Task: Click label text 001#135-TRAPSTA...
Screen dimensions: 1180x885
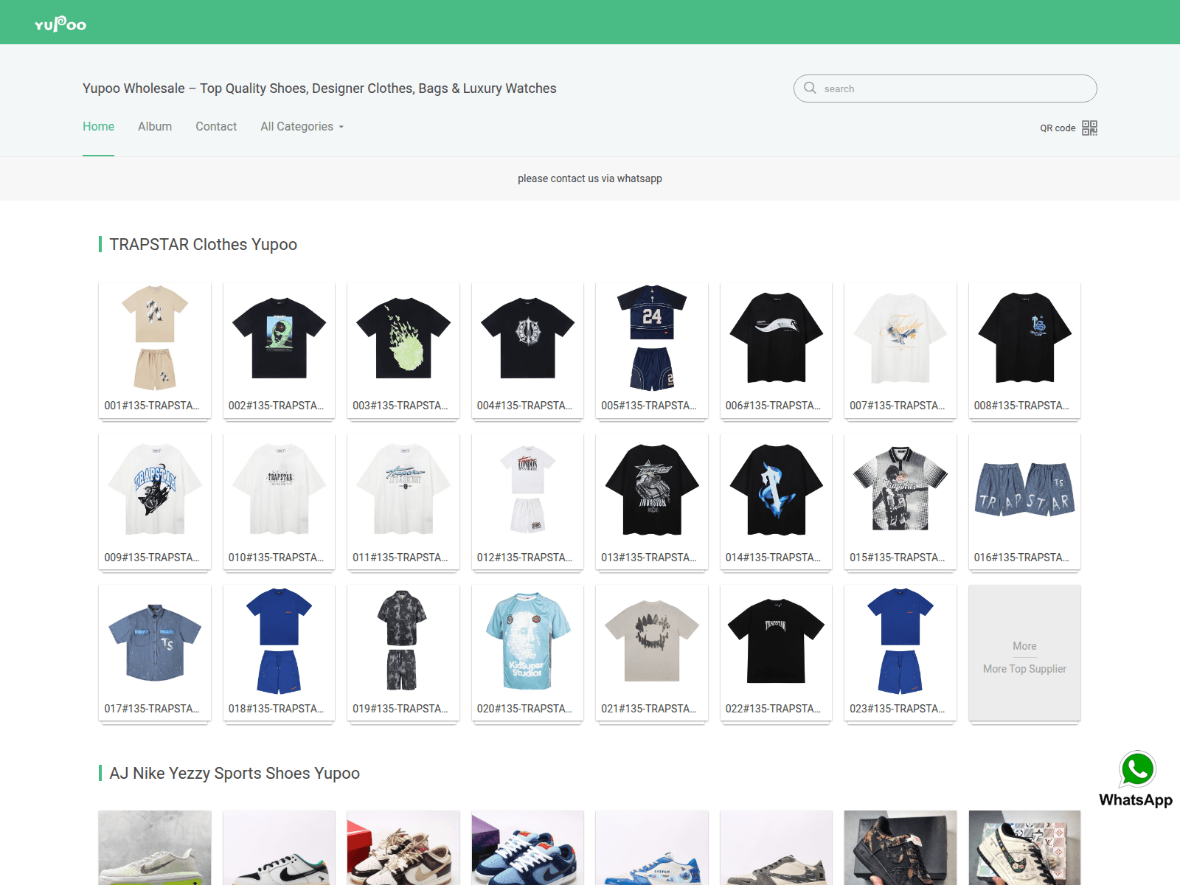Action: [x=152, y=406]
